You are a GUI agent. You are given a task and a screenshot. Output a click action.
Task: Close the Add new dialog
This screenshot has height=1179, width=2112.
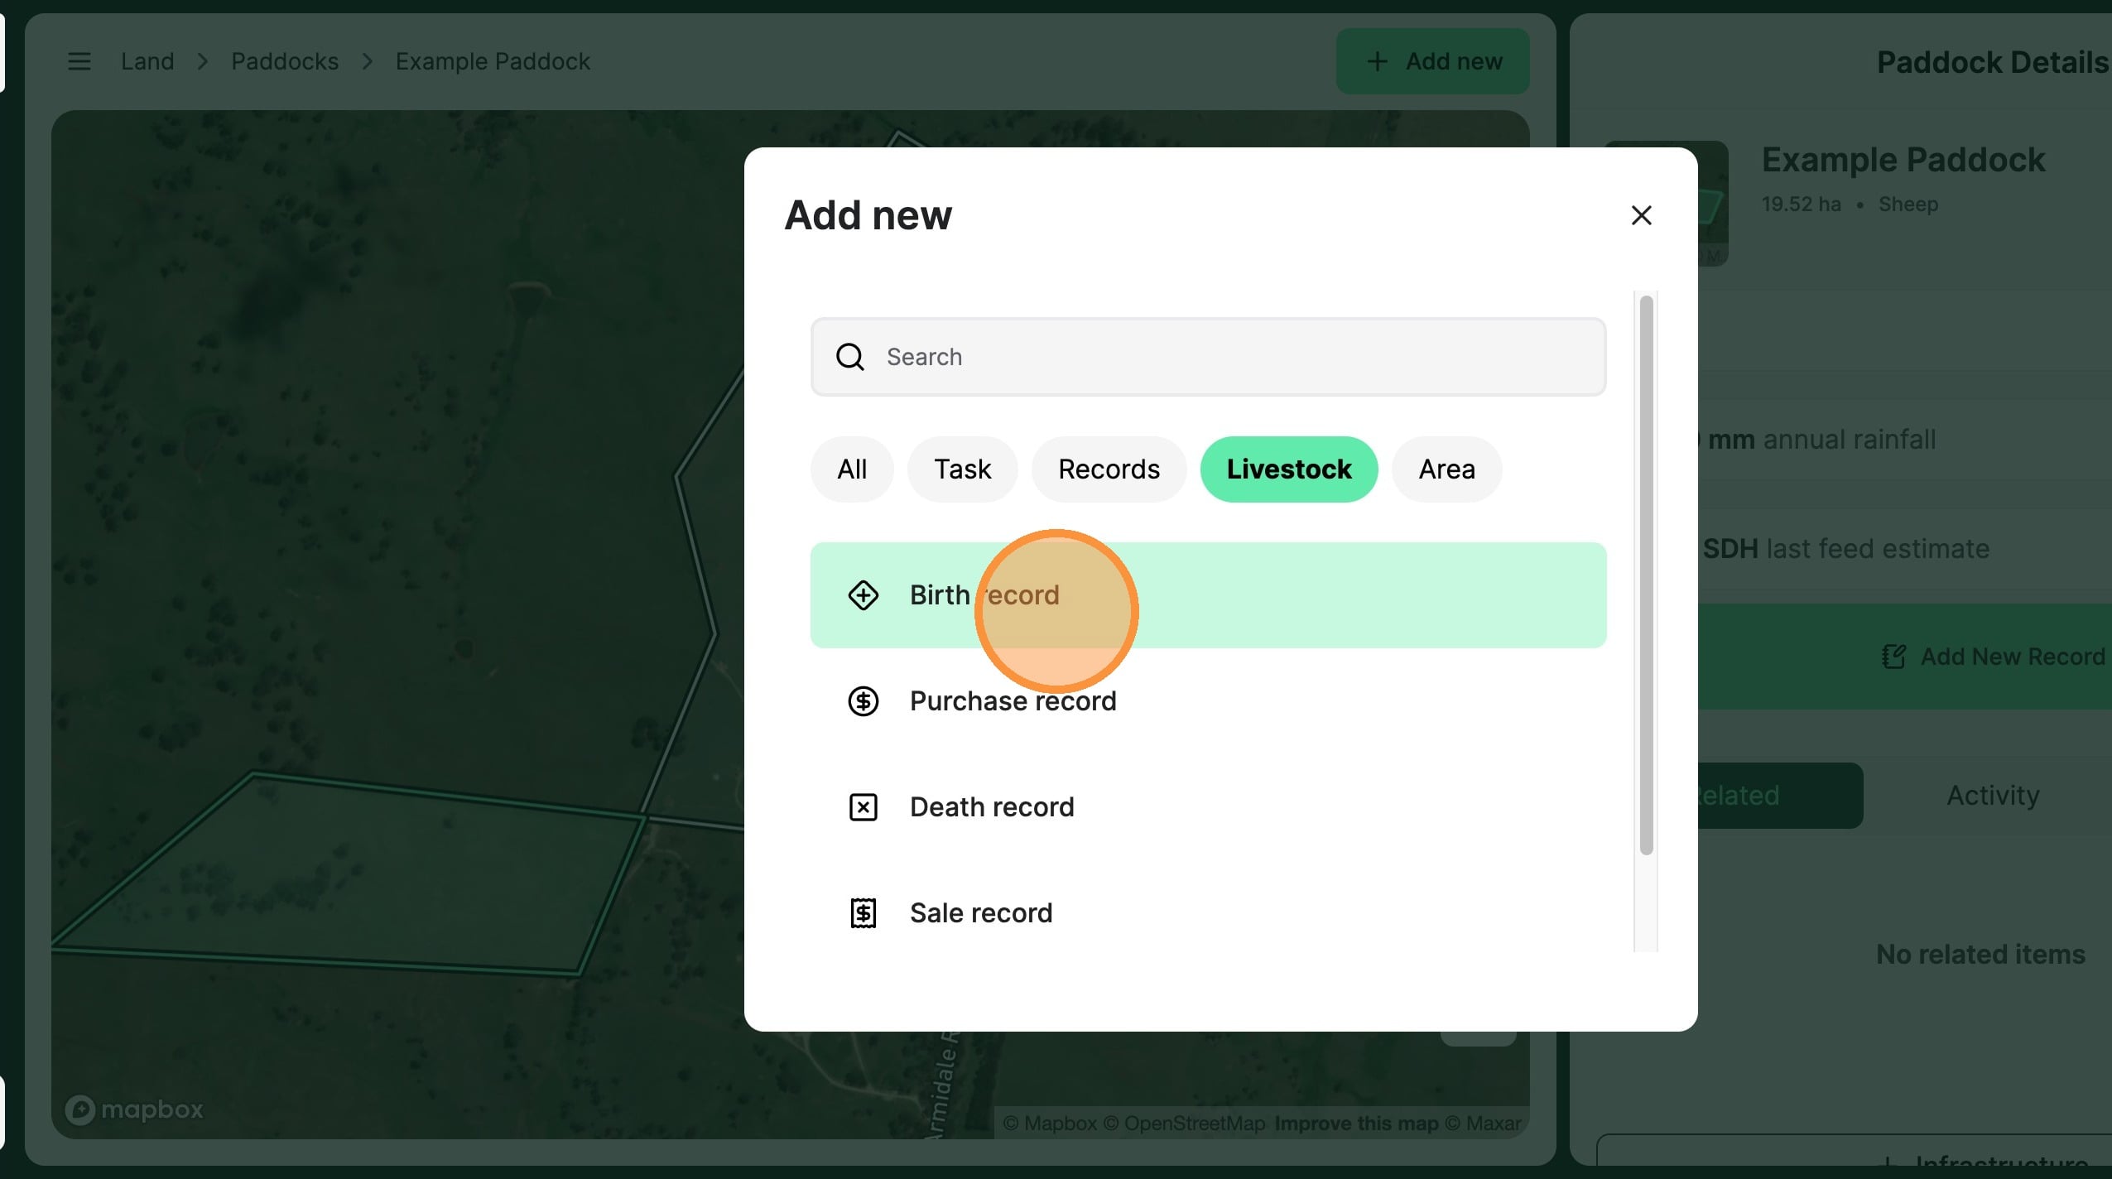point(1641,215)
